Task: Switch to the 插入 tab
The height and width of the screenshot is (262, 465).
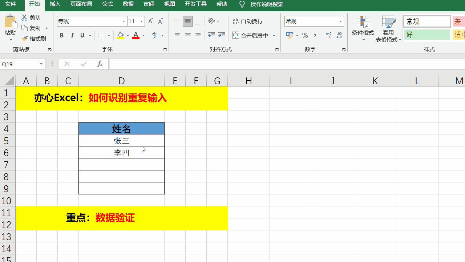Action: point(55,4)
